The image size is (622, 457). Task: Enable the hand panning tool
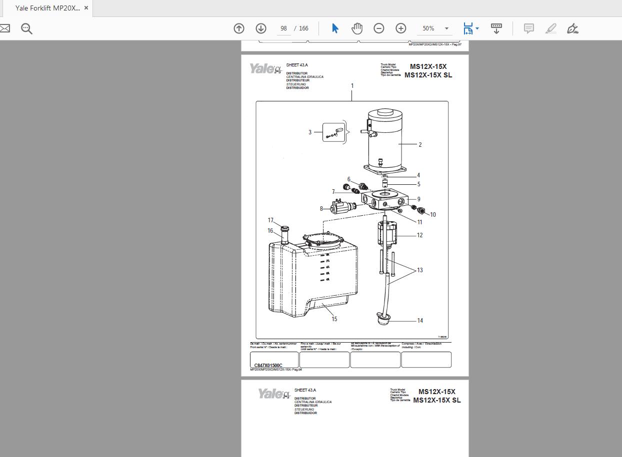(357, 28)
